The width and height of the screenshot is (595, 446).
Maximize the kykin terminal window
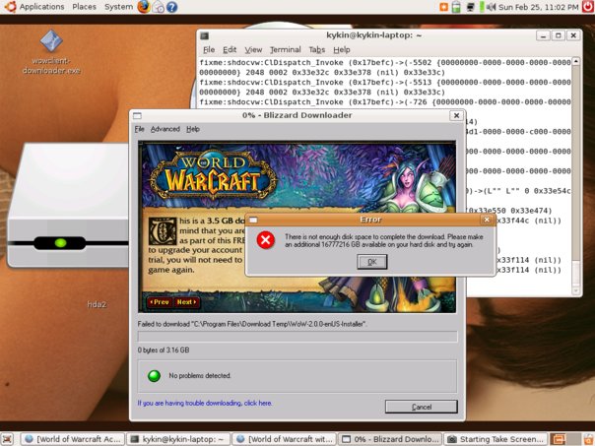pyautogui.click(x=559, y=36)
